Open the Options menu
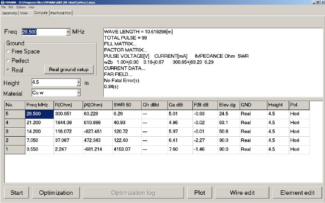This screenshot has height=203, width=325. tap(20, 7)
